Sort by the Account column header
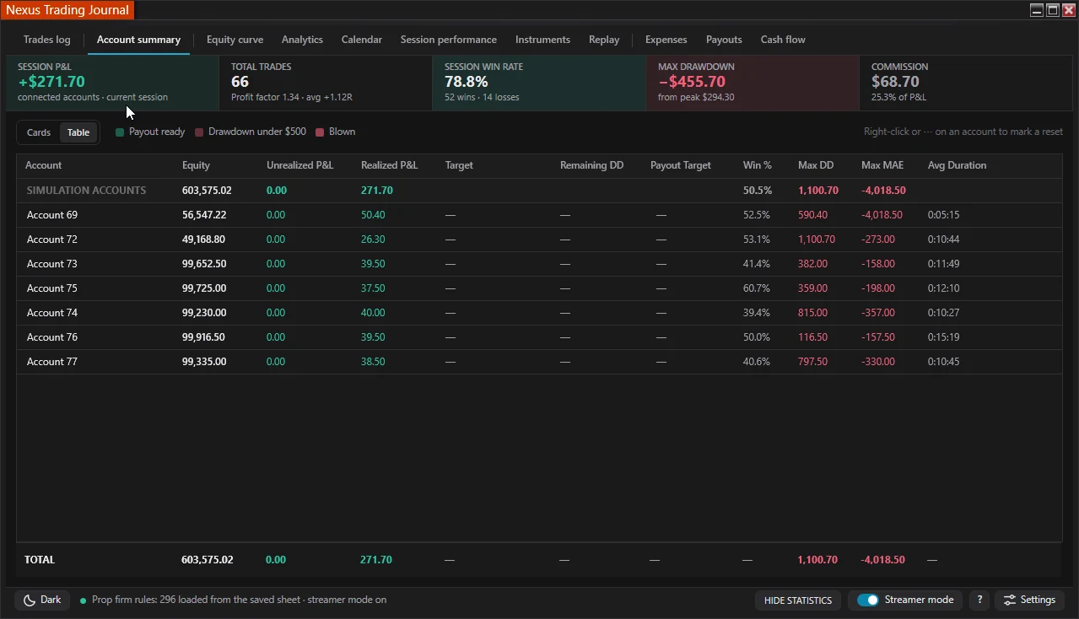Screen dimensions: 1079x619 pyautogui.click(x=44, y=165)
